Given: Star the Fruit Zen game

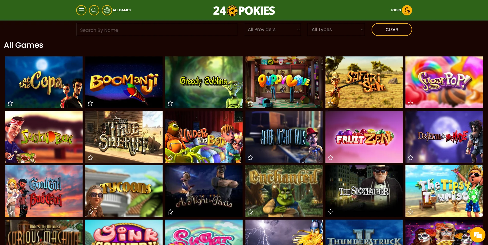Looking at the screenshot, I should coord(331,158).
